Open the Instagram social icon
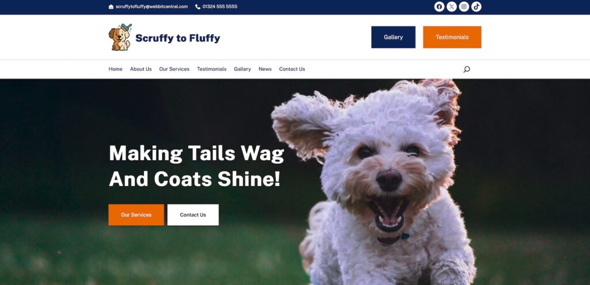The width and height of the screenshot is (590, 285). (464, 7)
